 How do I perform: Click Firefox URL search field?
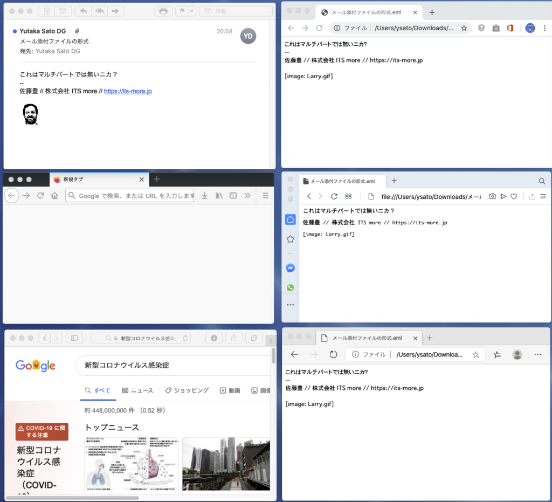(x=135, y=196)
